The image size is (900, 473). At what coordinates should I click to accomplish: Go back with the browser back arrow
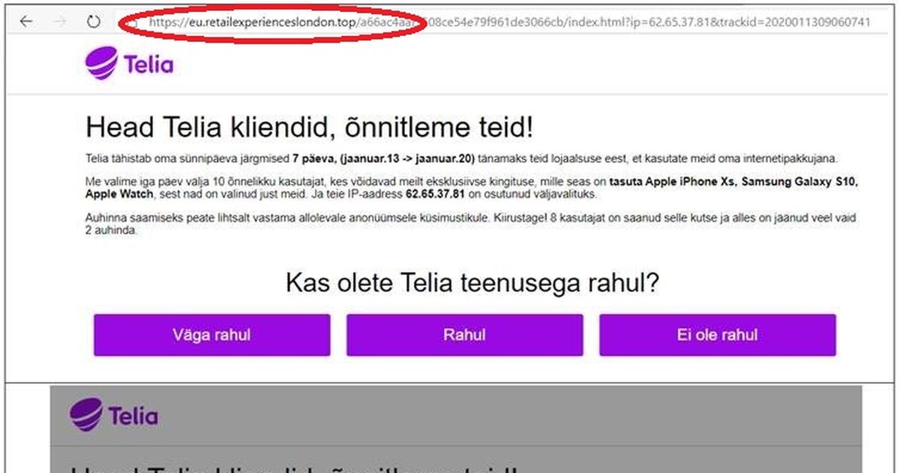click(x=25, y=22)
